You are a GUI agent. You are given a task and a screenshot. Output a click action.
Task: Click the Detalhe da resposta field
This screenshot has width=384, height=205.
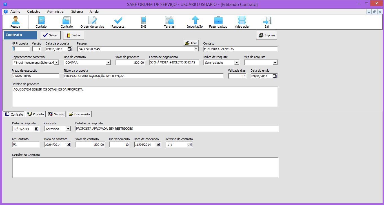point(177,129)
